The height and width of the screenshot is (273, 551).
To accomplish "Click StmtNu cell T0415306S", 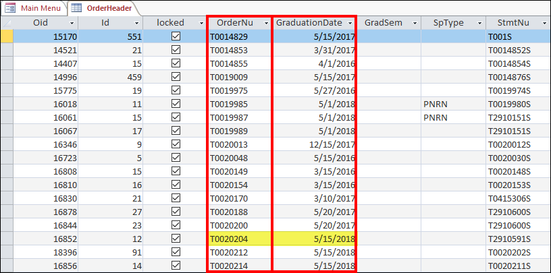I will click(x=519, y=199).
